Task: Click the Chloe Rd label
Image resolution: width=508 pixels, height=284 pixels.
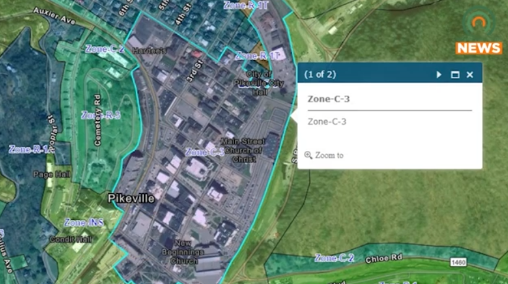Action: coord(384,259)
